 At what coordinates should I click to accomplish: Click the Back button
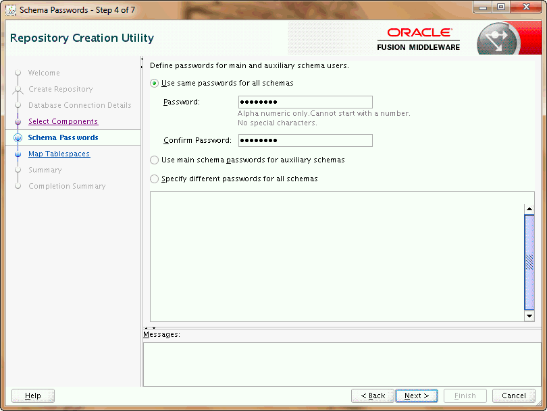point(373,396)
